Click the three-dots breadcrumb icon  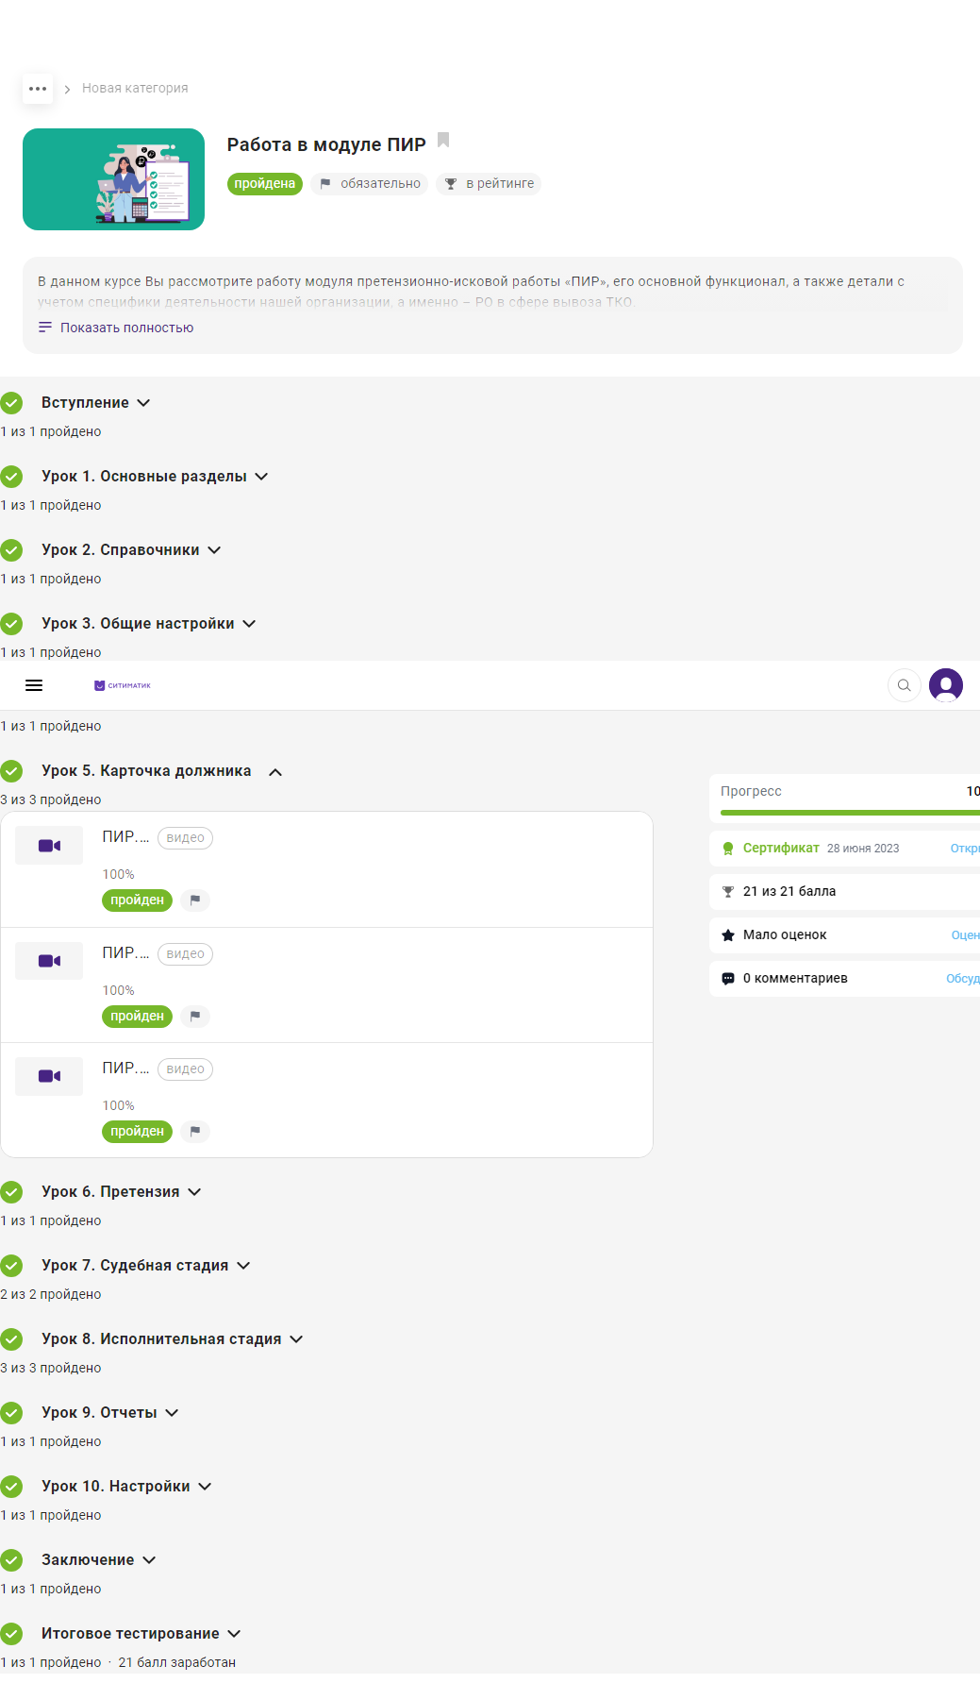[38, 89]
